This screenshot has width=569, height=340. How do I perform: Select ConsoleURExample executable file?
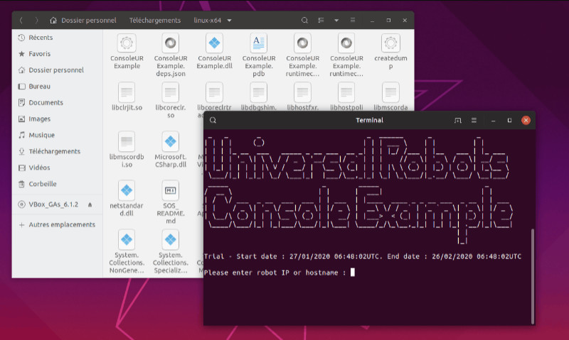tap(127, 51)
